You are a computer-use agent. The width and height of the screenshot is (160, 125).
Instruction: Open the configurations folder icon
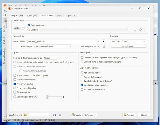coord(26,115)
